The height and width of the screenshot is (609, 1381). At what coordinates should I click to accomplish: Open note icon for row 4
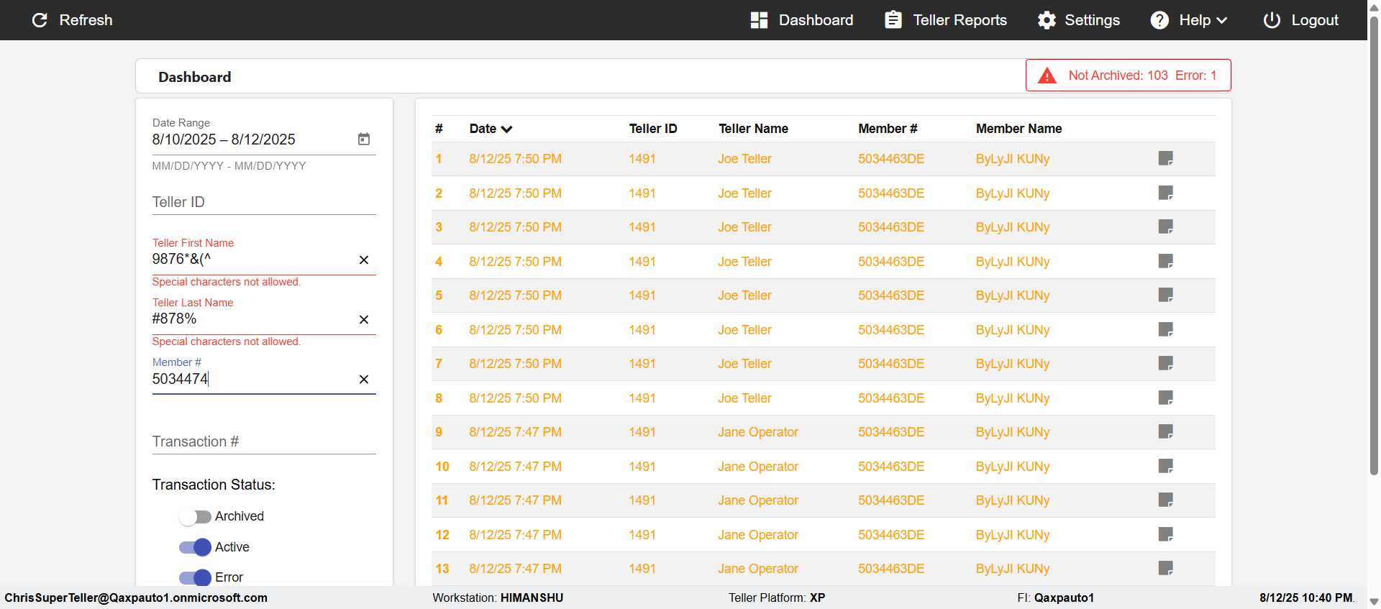[x=1166, y=261]
